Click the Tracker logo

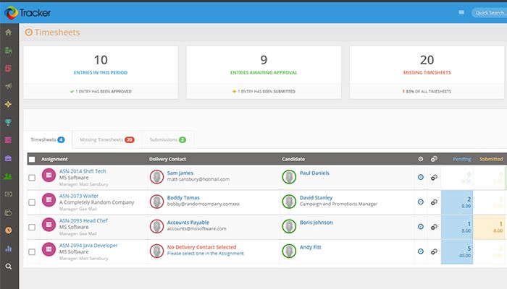pyautogui.click(x=28, y=13)
